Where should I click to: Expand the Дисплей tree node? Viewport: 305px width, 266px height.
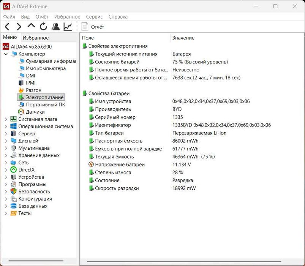[x=6, y=141]
